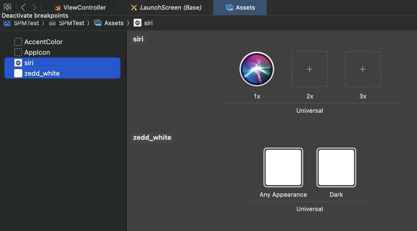
Task: Select AccentColor in the asset list
Action: tap(62, 42)
